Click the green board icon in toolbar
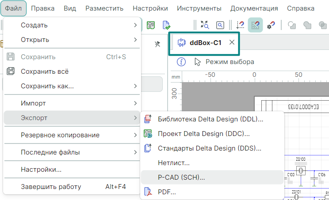 pos(151,25)
